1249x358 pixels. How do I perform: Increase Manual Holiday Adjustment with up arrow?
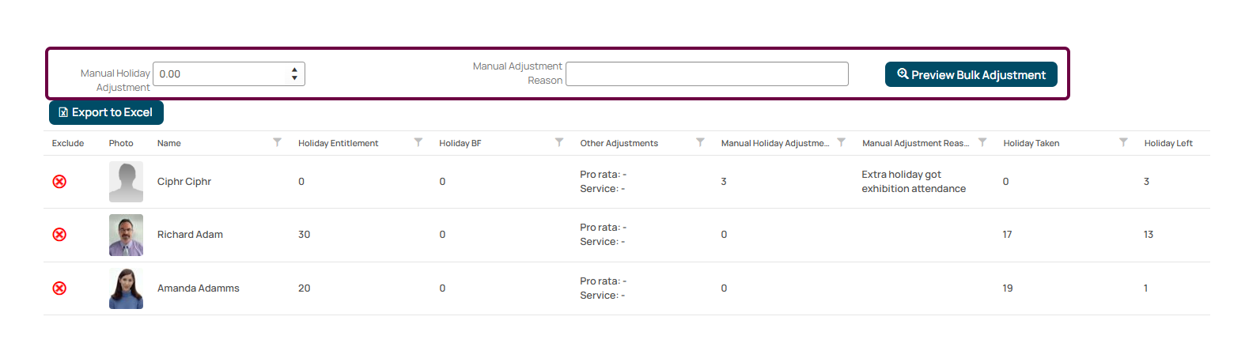coord(294,70)
